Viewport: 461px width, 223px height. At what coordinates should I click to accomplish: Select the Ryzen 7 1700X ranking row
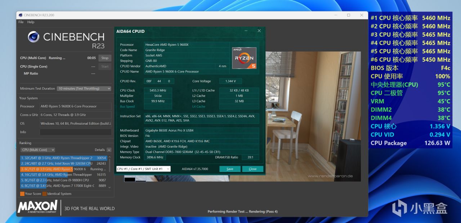(64, 186)
